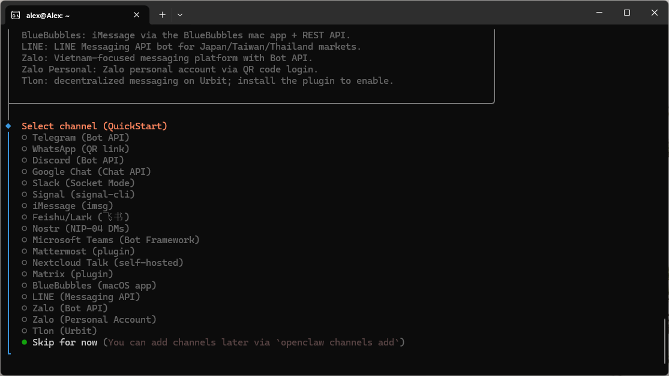The height and width of the screenshot is (376, 669).
Task: Click the blue diamond prompt marker
Action: 8,126
